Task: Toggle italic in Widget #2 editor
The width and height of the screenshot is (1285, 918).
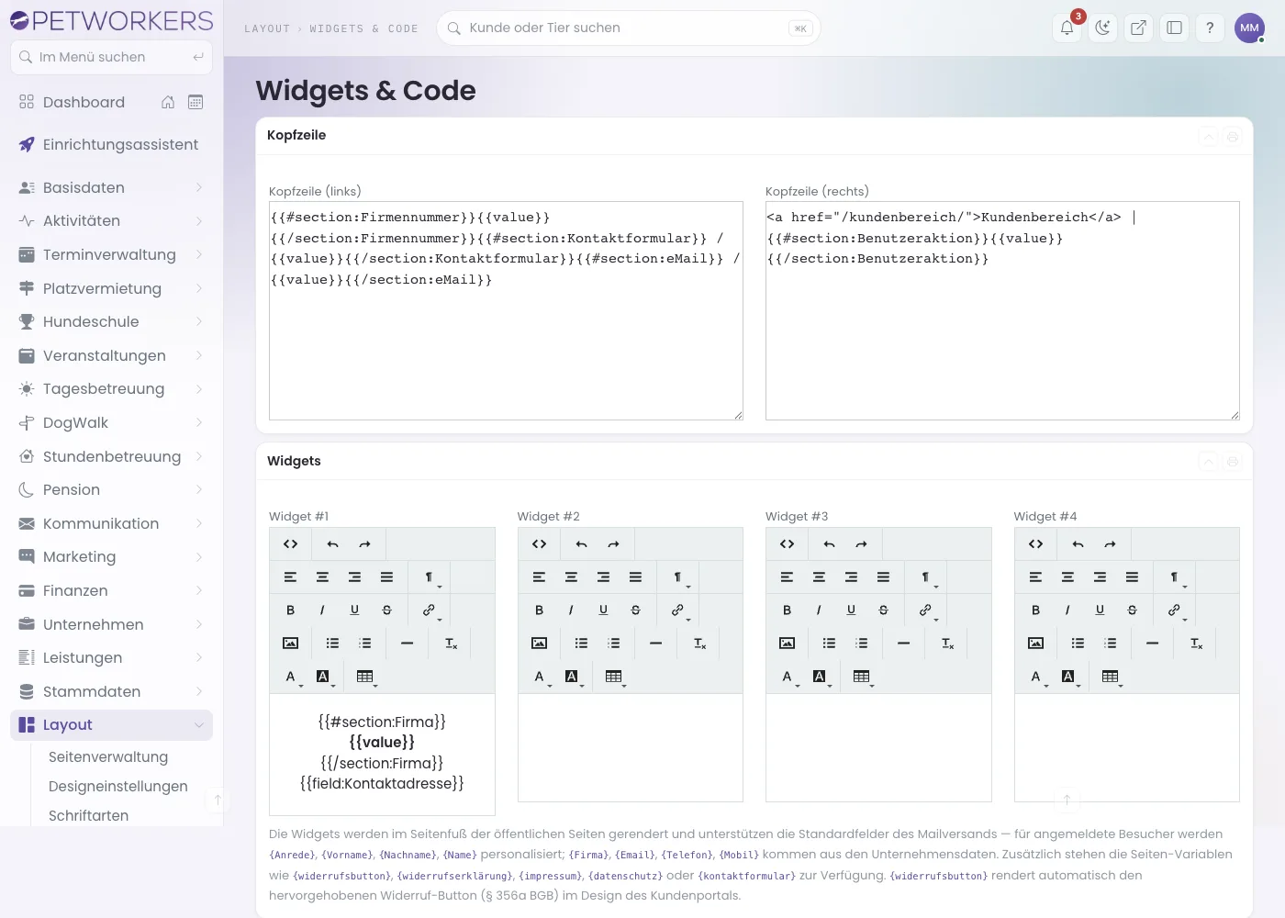Action: tap(571, 610)
